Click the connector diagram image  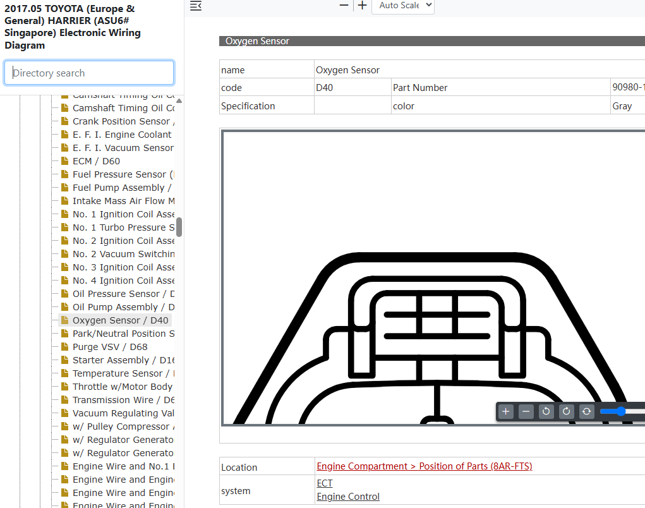click(433, 277)
